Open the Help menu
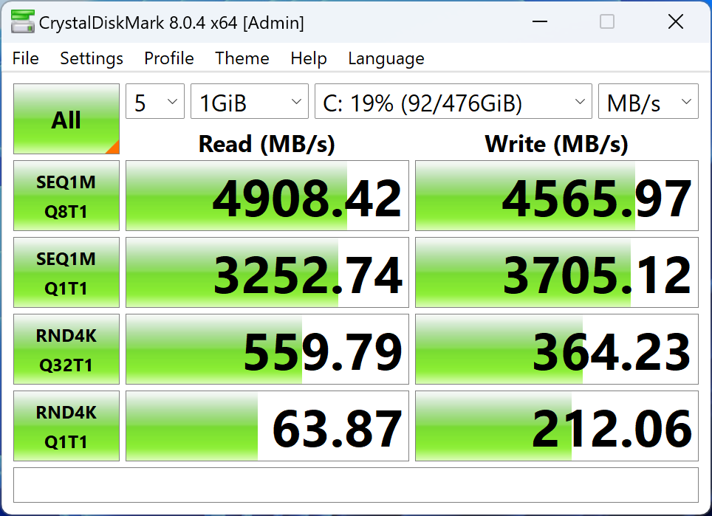The height and width of the screenshot is (516, 712). tap(308, 58)
